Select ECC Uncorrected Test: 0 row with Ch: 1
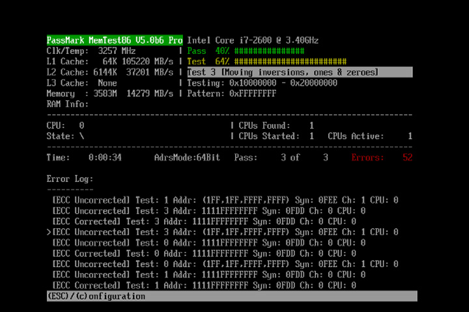The image size is (469, 312). [x=225, y=265]
